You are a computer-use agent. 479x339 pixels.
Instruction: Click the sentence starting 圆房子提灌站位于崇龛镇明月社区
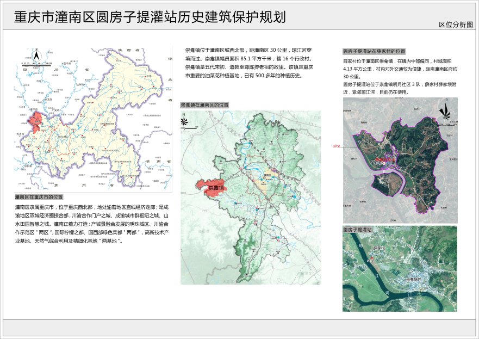pos(400,88)
